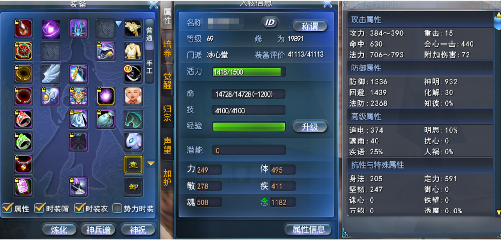Click the scroll-down arrow of attribute list
The height and width of the screenshot is (240, 501).
[x=498, y=212]
